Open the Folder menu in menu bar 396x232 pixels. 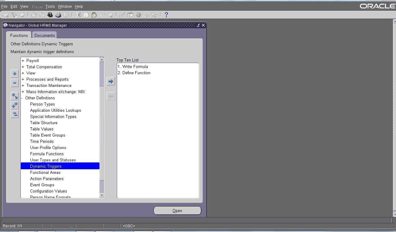pyautogui.click(x=37, y=6)
